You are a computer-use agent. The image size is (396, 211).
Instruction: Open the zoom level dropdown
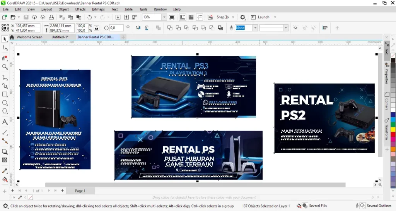164,17
